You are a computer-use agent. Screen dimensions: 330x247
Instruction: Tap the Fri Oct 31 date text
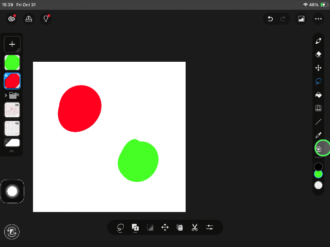26,5
